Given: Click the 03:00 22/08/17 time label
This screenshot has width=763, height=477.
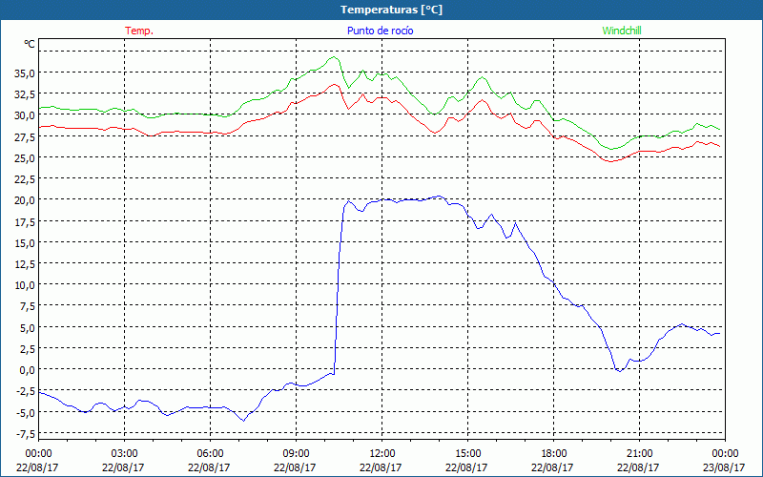Looking at the screenshot, I should (124, 461).
